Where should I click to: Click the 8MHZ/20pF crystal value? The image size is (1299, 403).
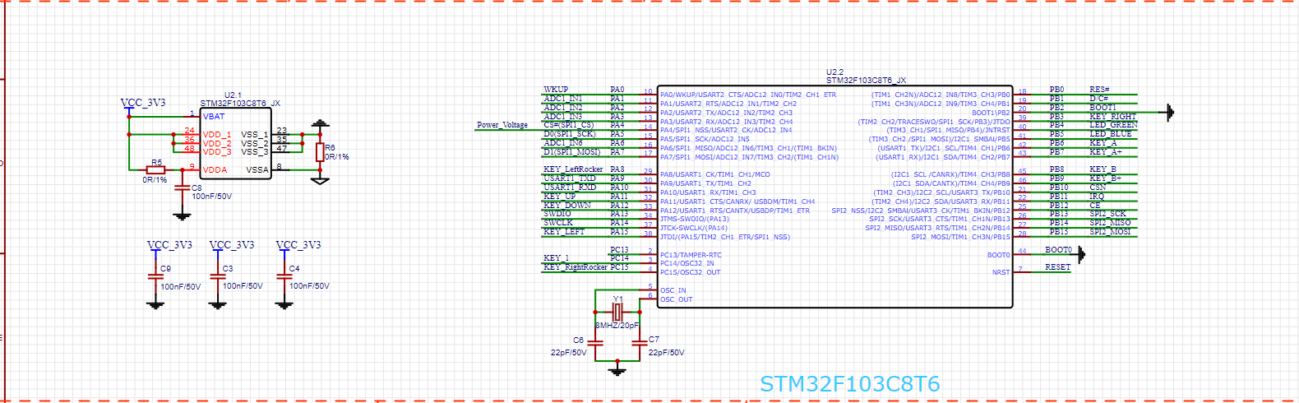click(617, 326)
